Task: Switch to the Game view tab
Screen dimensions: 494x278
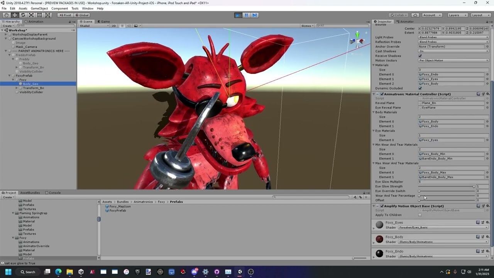Action: pos(103,21)
